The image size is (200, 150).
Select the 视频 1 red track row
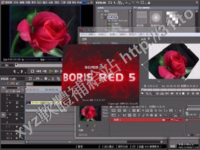tap(146, 120)
